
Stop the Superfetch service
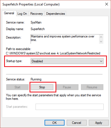[x=42, y=87]
